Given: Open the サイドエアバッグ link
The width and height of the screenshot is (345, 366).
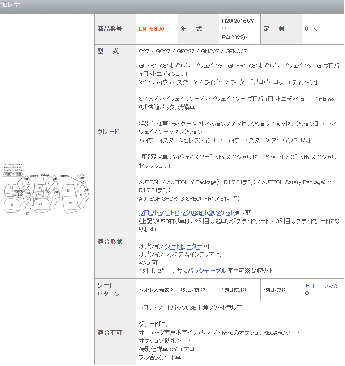Looking at the screenshot, I should [321, 286].
